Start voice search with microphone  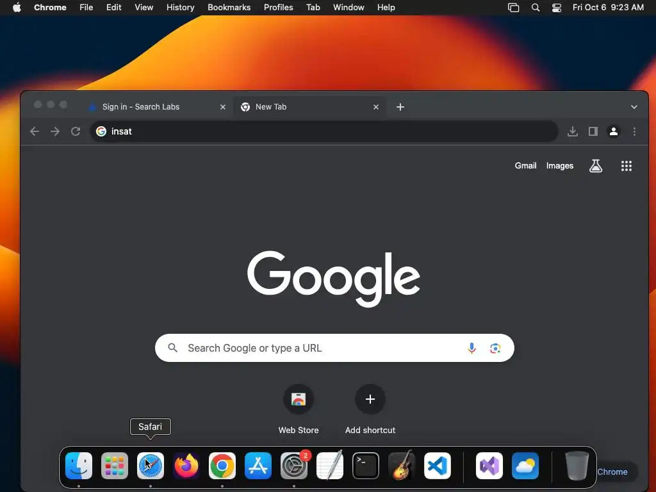[471, 348]
